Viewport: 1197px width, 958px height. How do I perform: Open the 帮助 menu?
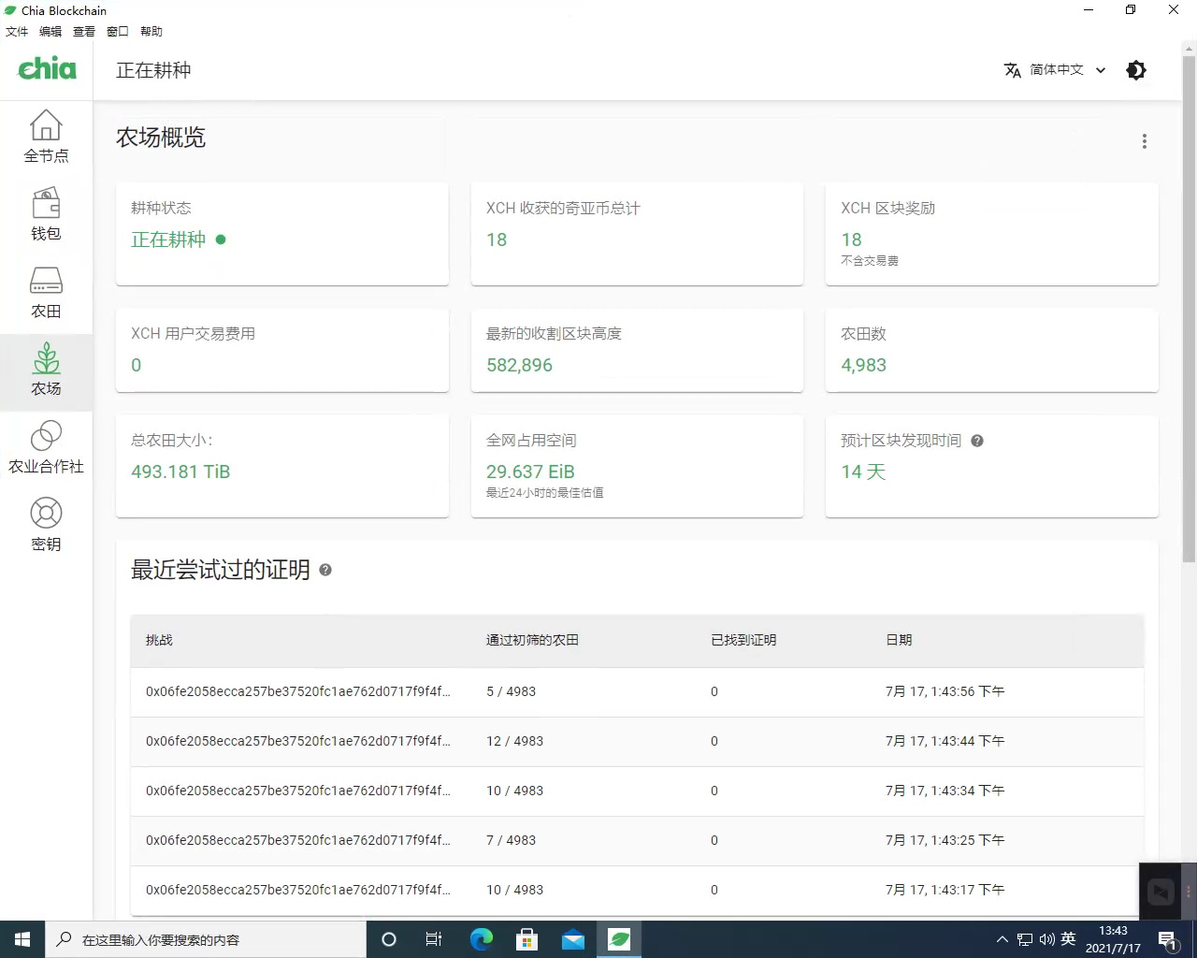[151, 32]
